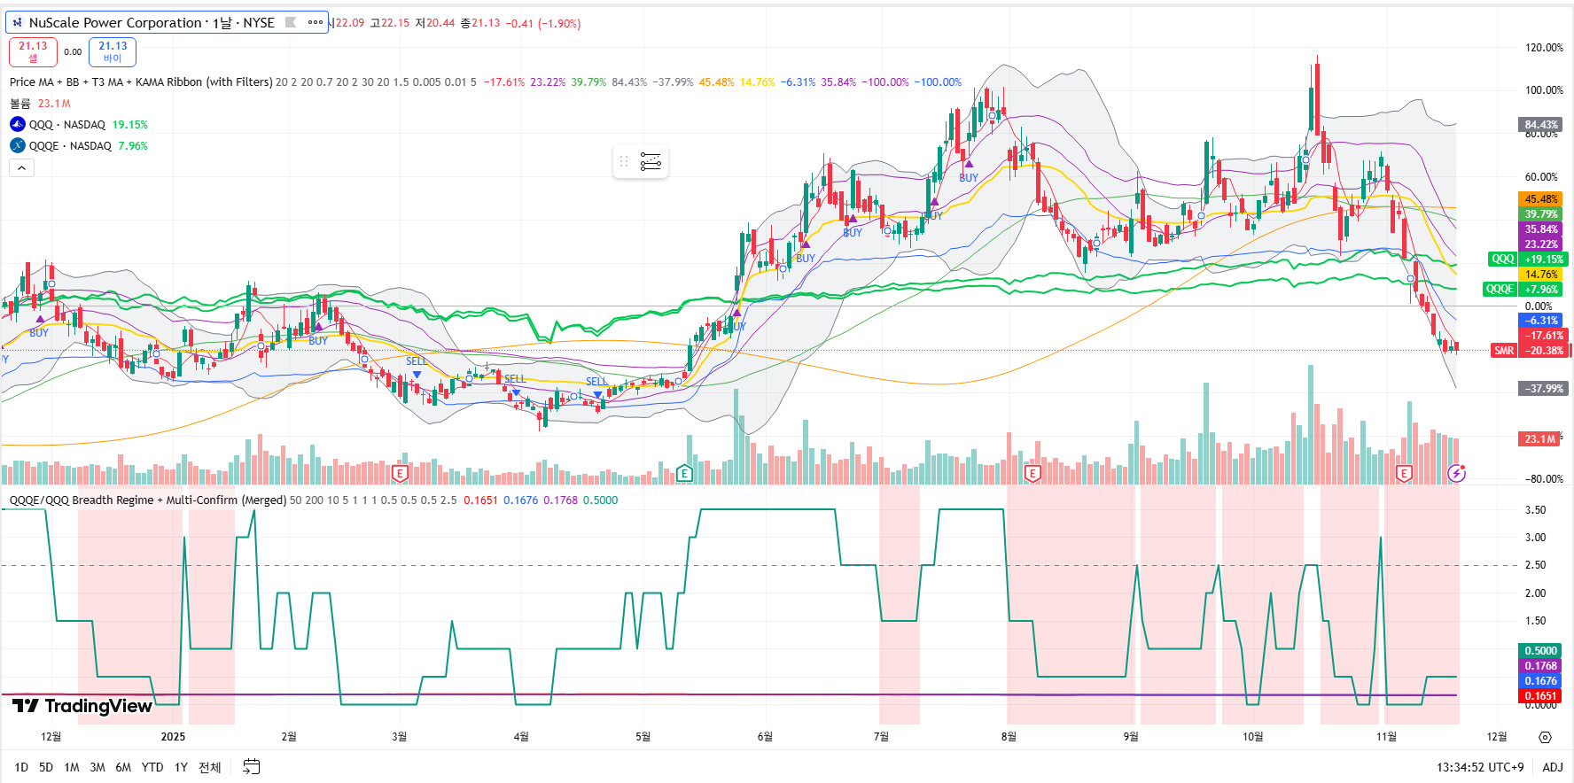Click the red Sell 21.13 button
The width and height of the screenshot is (1574, 783).
[33, 52]
